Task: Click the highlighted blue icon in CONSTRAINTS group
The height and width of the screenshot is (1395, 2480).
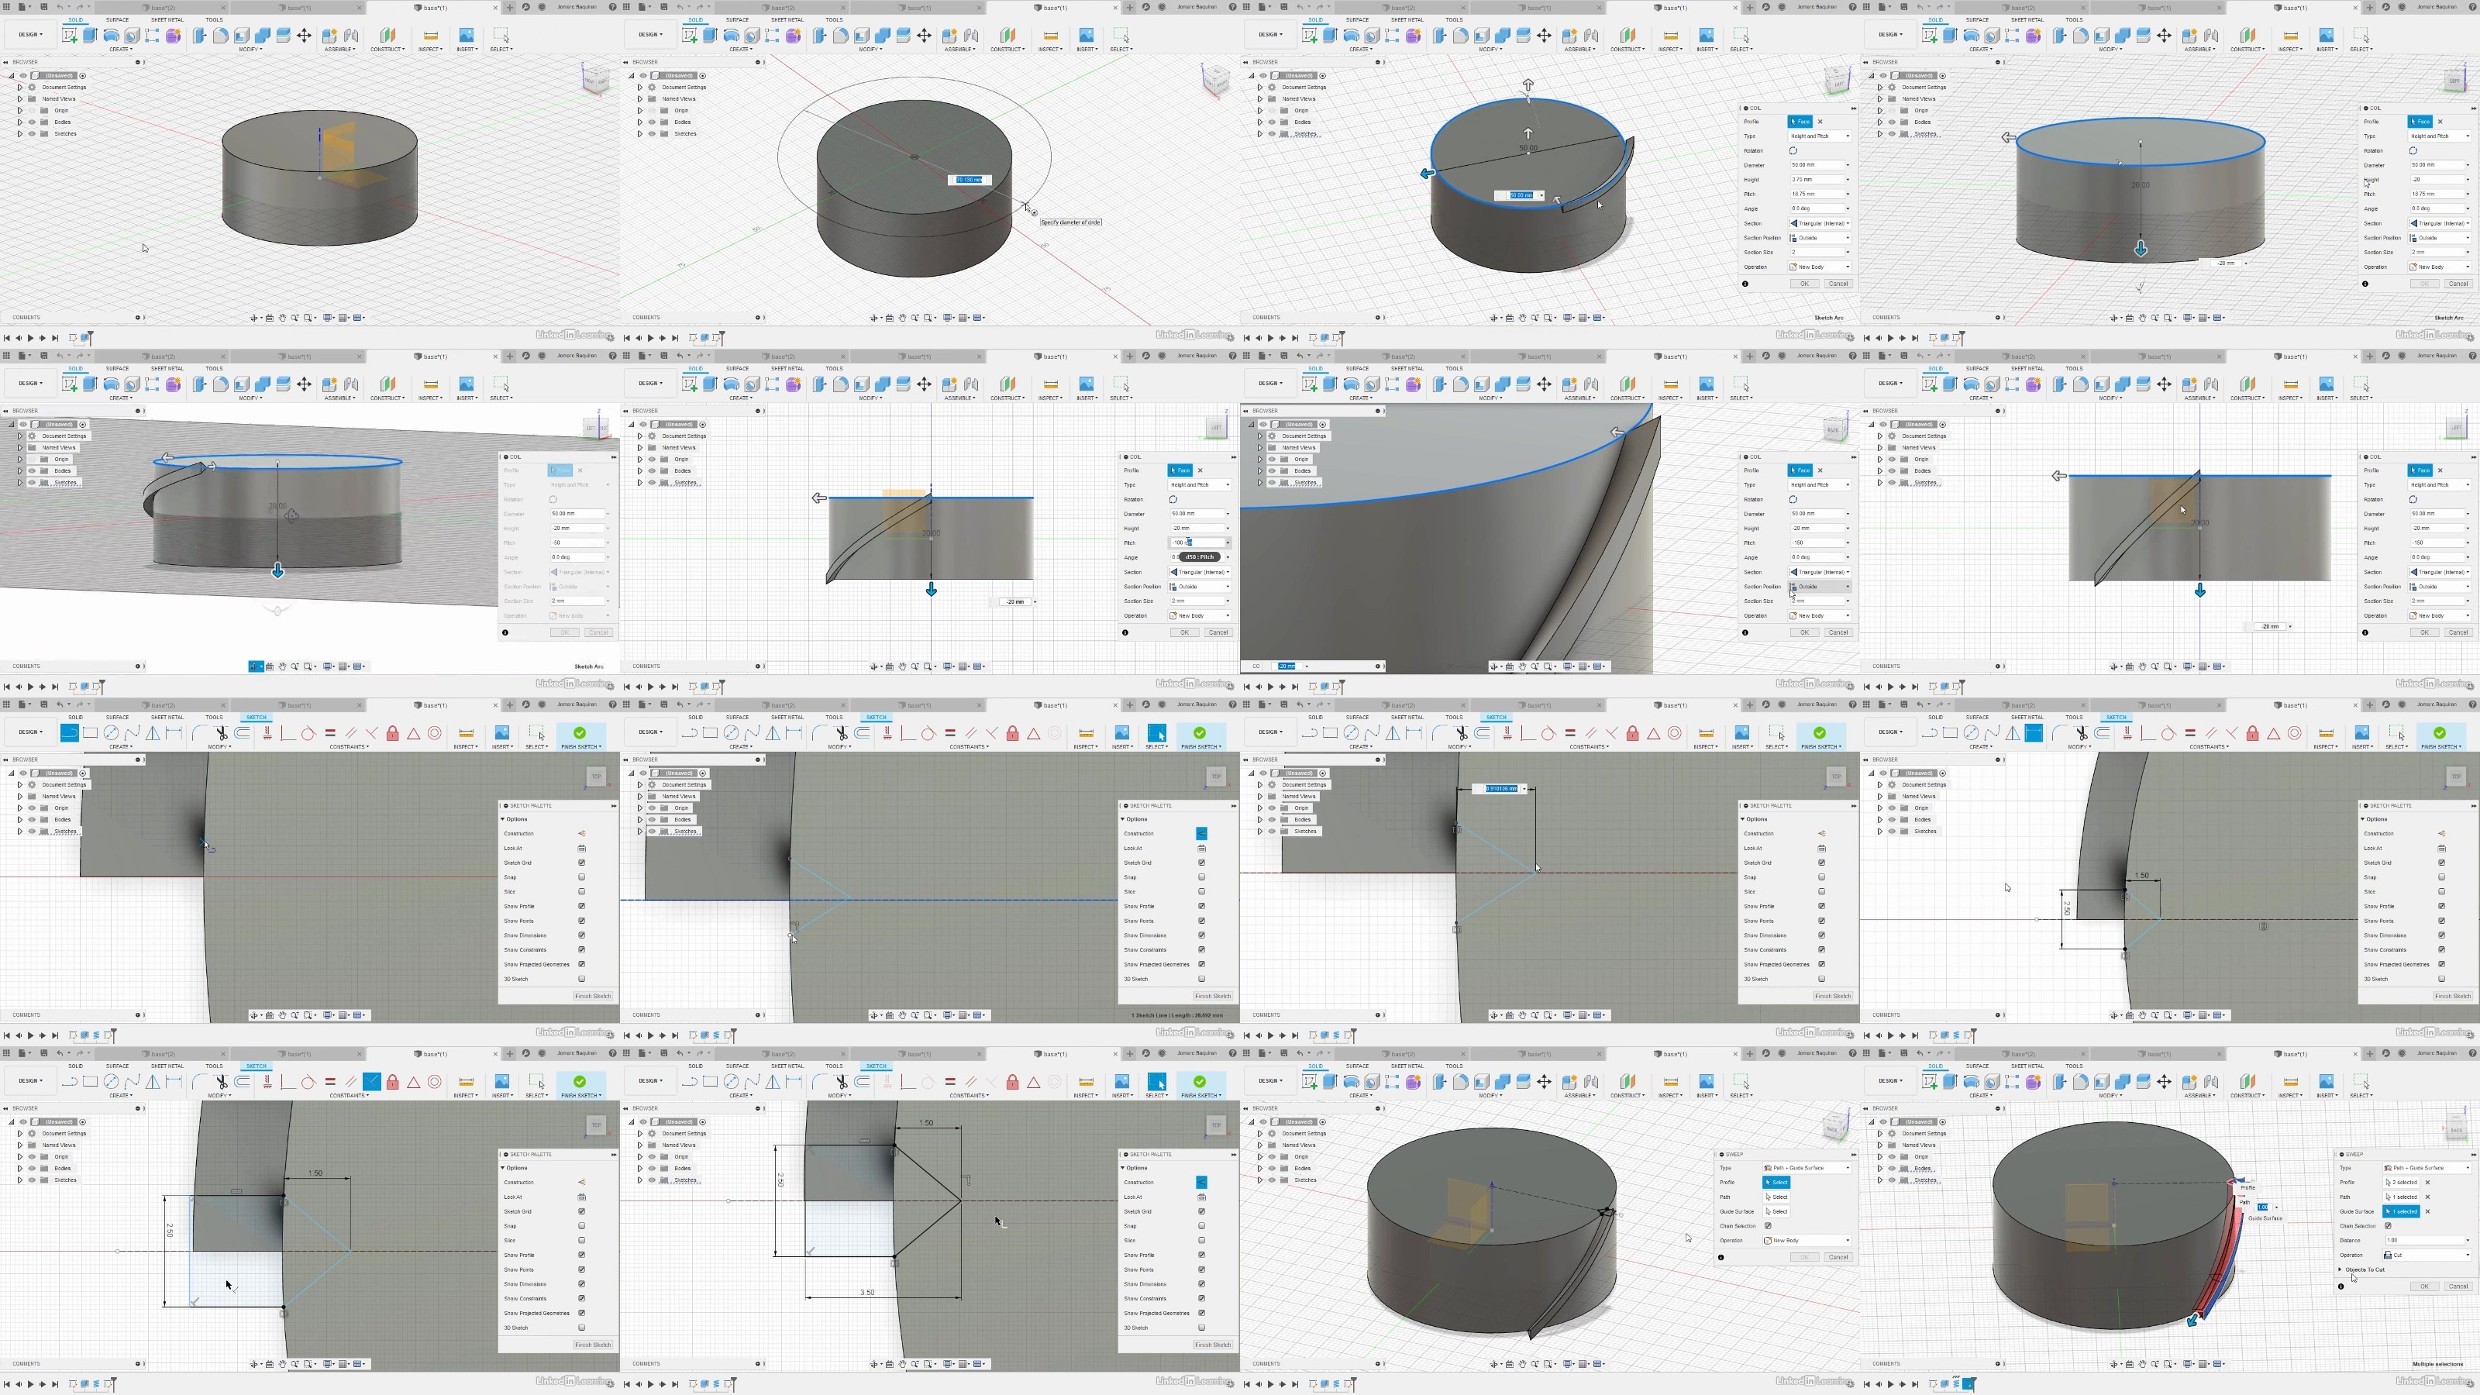Action: tap(372, 1082)
